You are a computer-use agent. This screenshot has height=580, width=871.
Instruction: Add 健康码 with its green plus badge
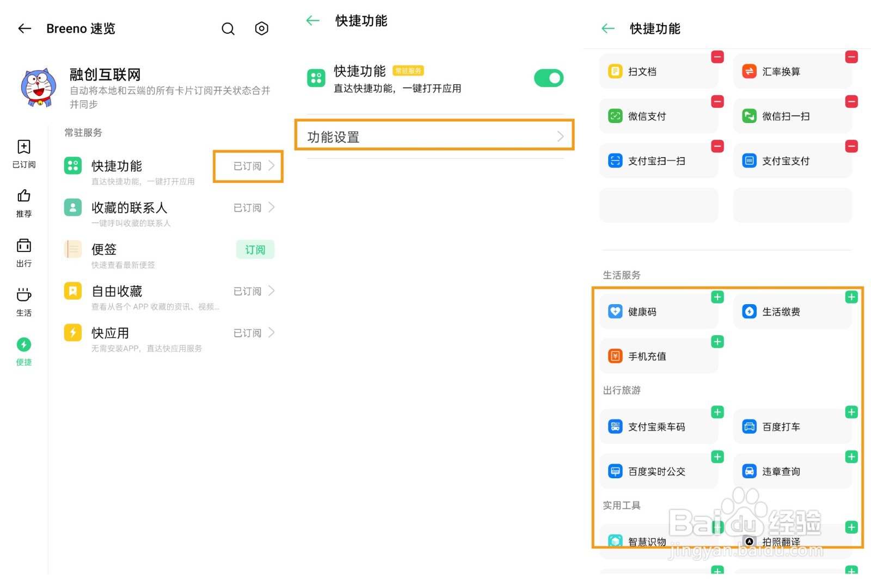[717, 297]
